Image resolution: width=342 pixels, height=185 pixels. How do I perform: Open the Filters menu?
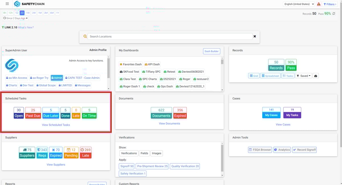point(330,4)
